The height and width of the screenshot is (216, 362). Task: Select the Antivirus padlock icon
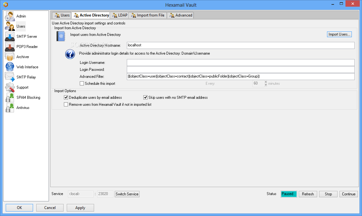(x=10, y=108)
